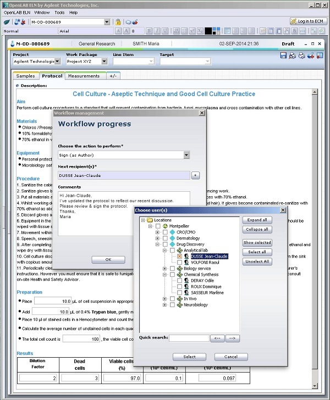This screenshot has height=400, width=330.
Task: Click the plus button beside Next recipient(s)
Action: (x=195, y=175)
